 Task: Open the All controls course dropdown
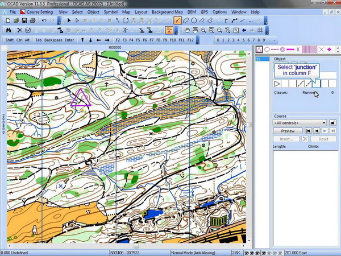[x=300, y=123]
